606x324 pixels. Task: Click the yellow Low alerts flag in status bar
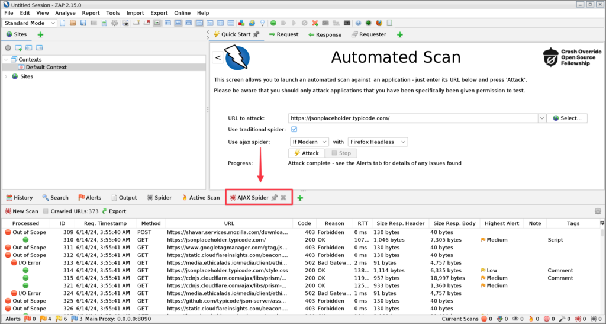(x=59, y=319)
